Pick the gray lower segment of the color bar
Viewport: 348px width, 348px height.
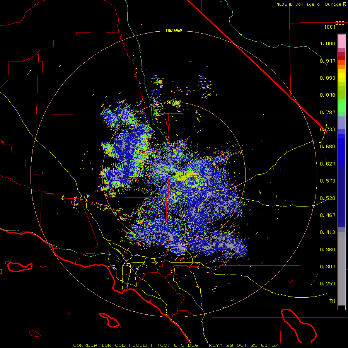[341, 269]
